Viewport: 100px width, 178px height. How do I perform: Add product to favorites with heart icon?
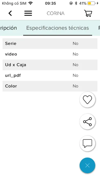(x=87, y=99)
